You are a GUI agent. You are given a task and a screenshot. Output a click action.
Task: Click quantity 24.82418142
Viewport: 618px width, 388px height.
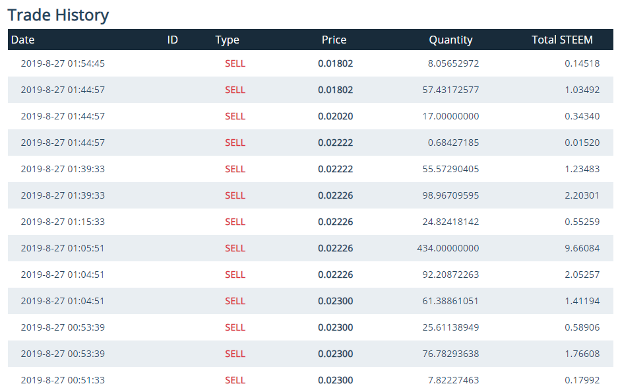tap(450, 222)
